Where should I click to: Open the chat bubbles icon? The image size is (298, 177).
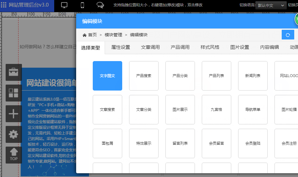100,5
